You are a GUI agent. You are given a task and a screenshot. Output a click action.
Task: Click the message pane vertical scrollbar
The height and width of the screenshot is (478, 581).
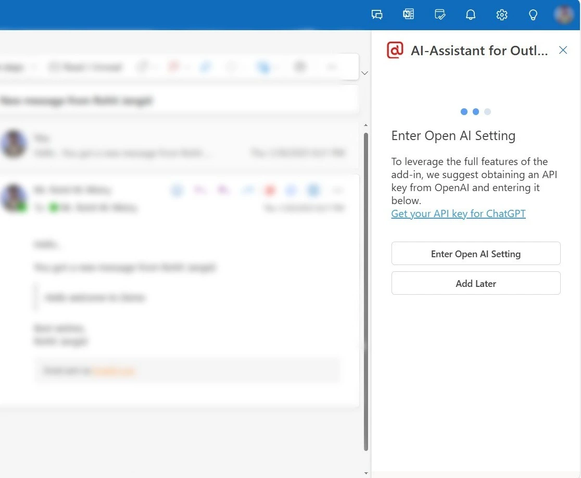click(365, 292)
